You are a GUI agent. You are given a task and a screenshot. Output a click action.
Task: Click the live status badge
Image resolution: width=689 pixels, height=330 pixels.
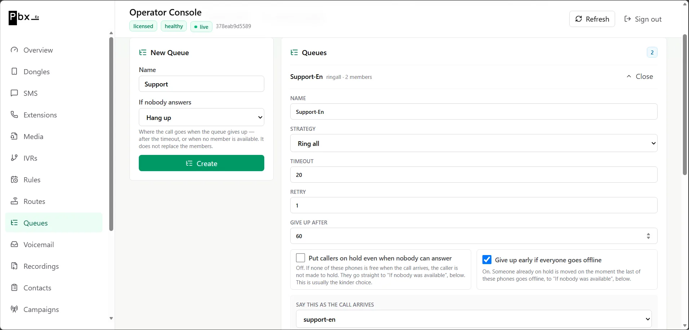tap(201, 27)
